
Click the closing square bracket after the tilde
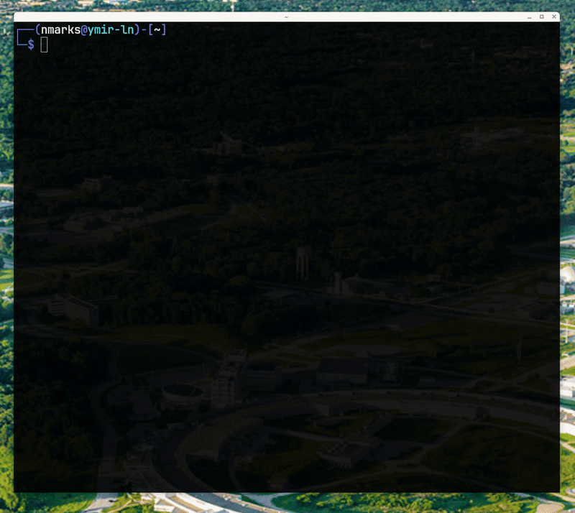[x=165, y=29]
